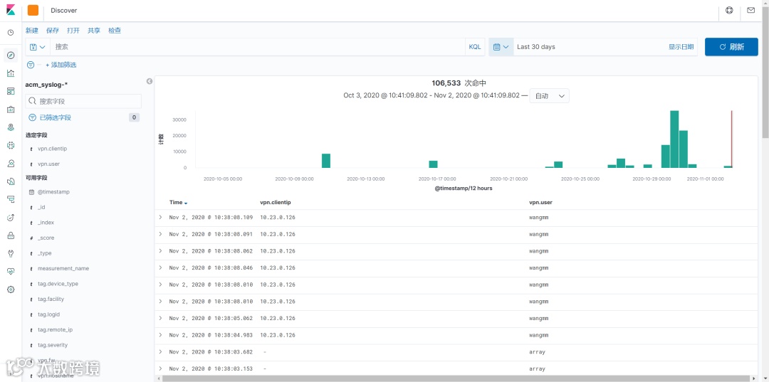The image size is (769, 382).
Task: Click the 共享 menu item
Action: coord(94,31)
